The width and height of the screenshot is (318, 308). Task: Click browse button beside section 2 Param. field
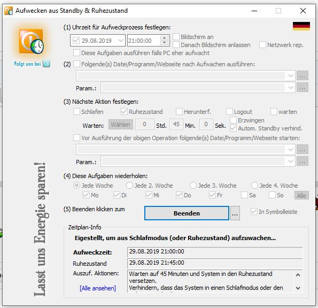click(303, 88)
